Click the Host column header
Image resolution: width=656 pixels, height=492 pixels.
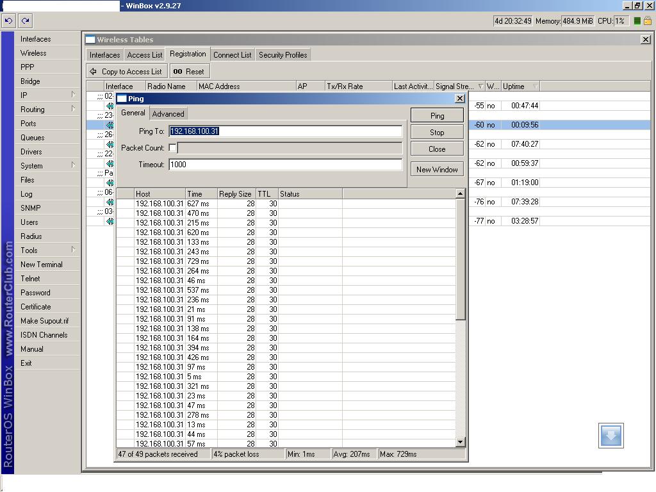[x=160, y=193]
